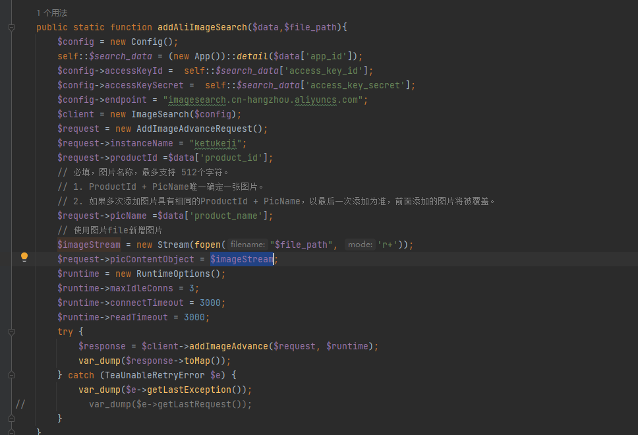Click the italic 'detail' method call
The width and height of the screenshot is (638, 435).
(252, 56)
